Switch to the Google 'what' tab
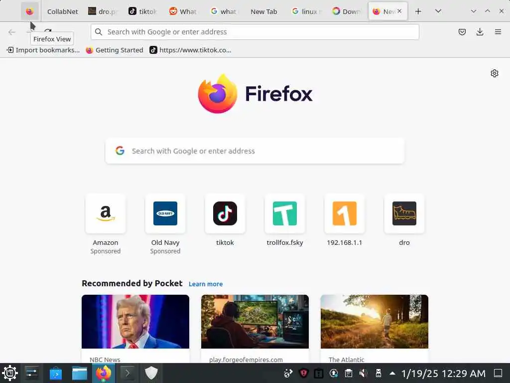This screenshot has width=510, height=383. (x=224, y=11)
